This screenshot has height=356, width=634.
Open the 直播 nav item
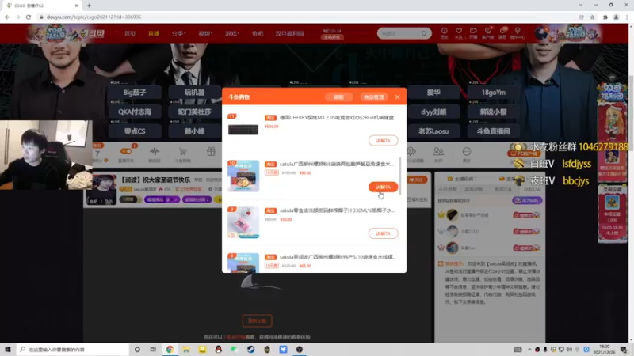pos(154,33)
